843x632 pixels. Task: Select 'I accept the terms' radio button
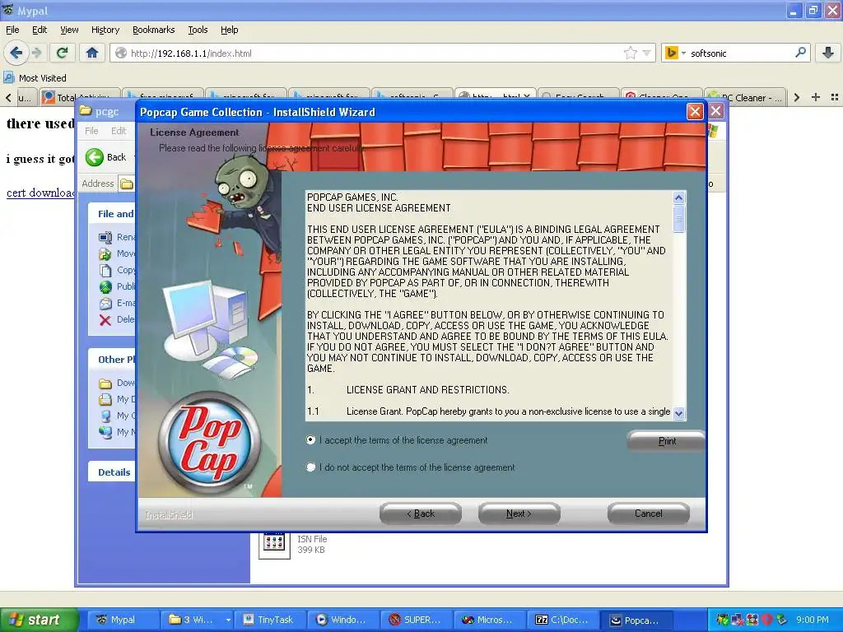[x=310, y=440]
